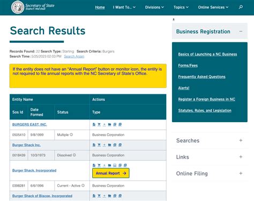Go to the Home menu item
This screenshot has width=254, height=201.
pyautogui.click(x=100, y=8)
